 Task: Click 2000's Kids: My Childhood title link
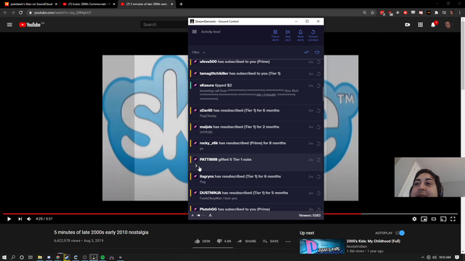click(373, 241)
